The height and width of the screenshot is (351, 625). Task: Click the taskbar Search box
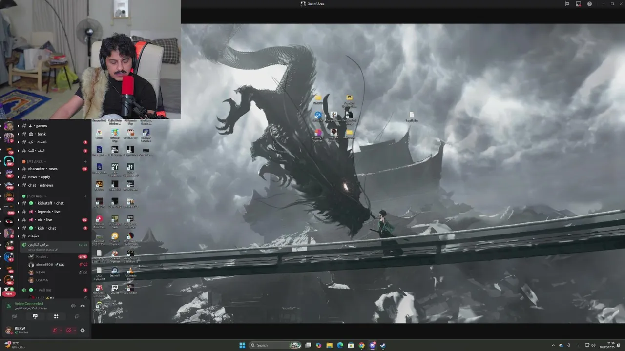(275, 345)
